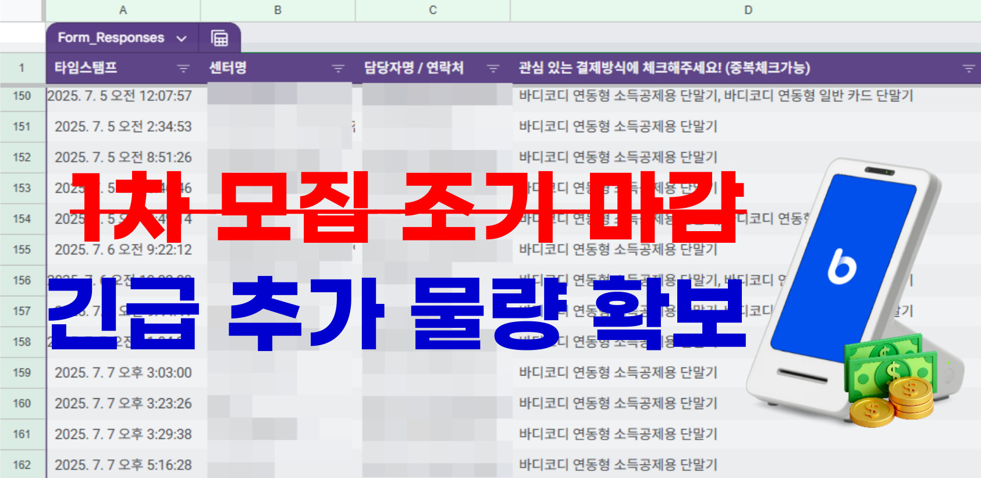Click the 센터명 header cell
The image size is (981, 478).
coord(278,68)
